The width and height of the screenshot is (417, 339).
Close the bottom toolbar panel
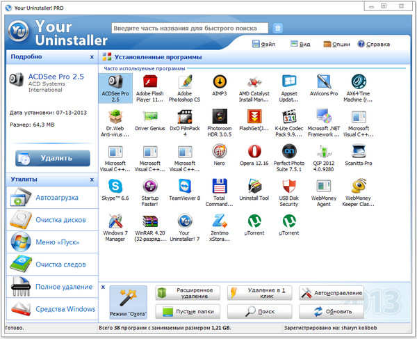[104, 286]
